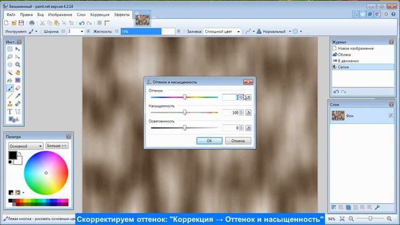This screenshot has width=400, height=225.
Task: Click the Насыщенность slider handle
Action: (185, 112)
